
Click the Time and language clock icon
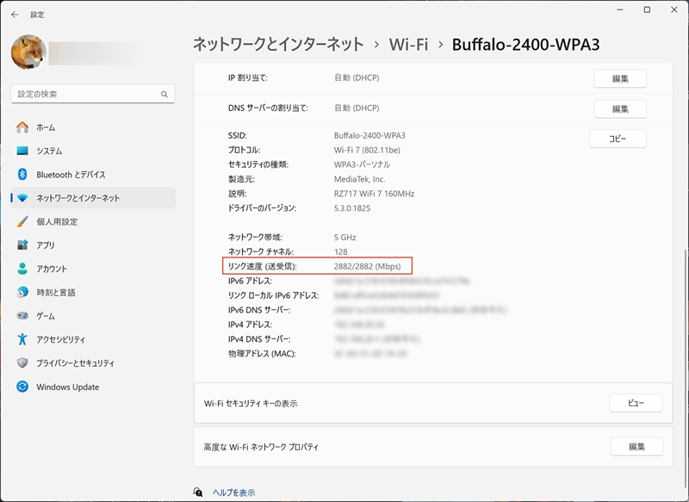click(22, 292)
